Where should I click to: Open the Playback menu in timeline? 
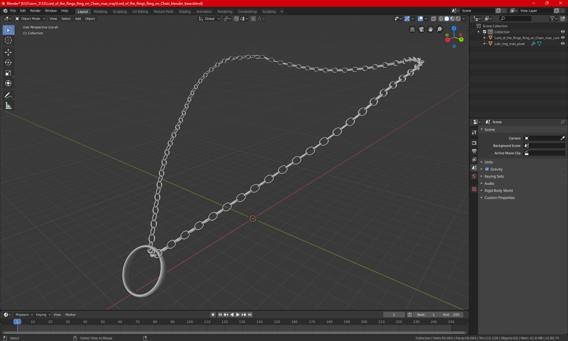24,315
